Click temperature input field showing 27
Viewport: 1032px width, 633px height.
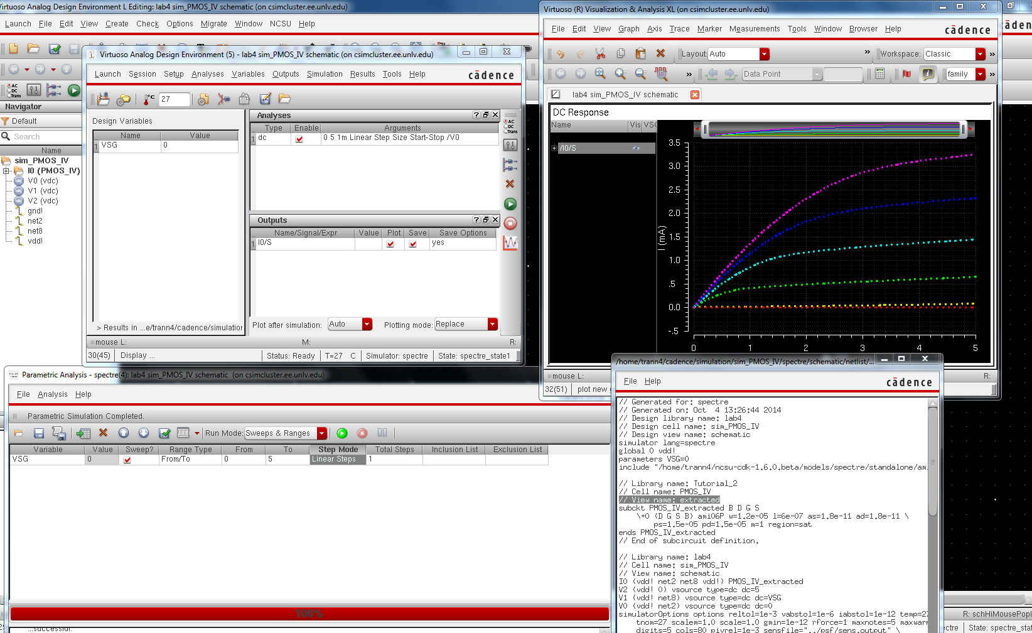point(174,99)
